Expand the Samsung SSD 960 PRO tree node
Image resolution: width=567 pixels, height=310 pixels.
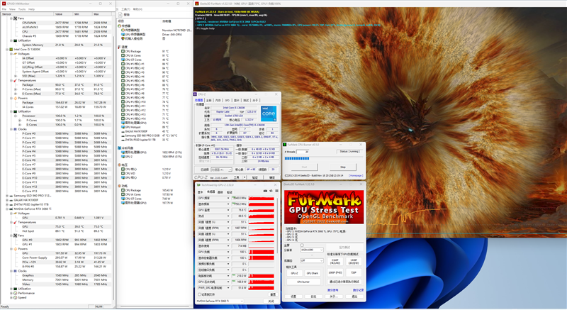point(6,196)
